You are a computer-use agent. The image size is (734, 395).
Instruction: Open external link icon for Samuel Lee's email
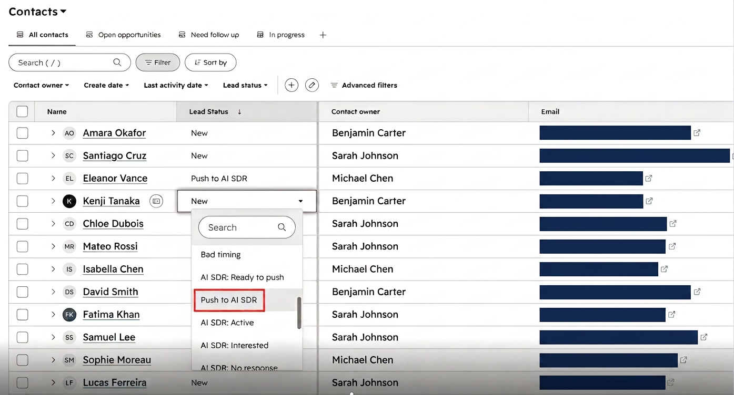click(x=703, y=337)
